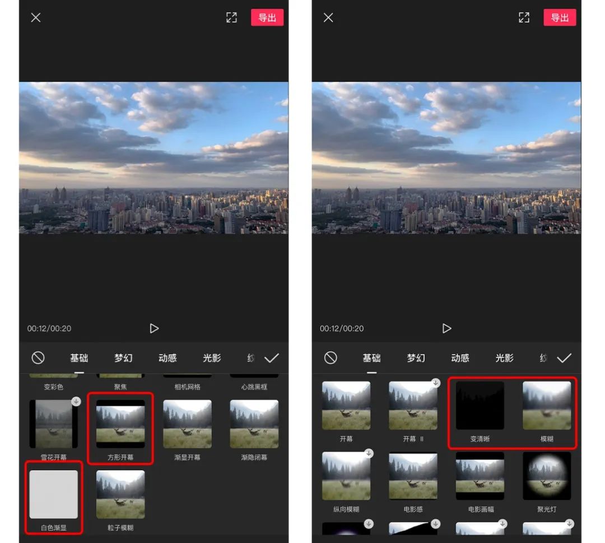This screenshot has height=543, width=605.
Task: Tap video preview in right screen
Action: point(446,158)
